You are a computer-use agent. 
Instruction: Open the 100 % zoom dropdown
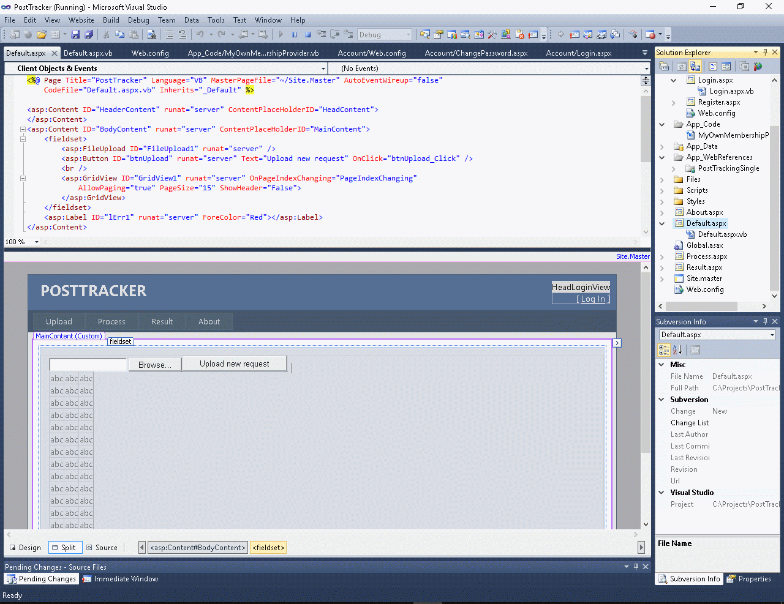tap(37, 242)
